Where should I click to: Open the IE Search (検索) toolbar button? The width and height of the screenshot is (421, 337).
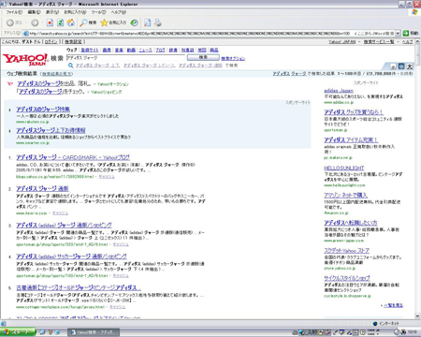[88, 22]
